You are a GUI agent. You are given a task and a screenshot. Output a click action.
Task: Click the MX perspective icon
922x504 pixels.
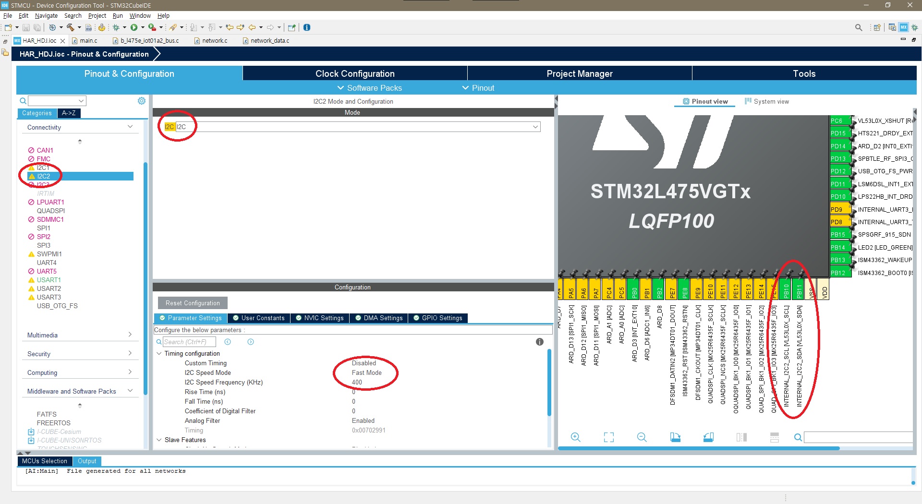904,27
